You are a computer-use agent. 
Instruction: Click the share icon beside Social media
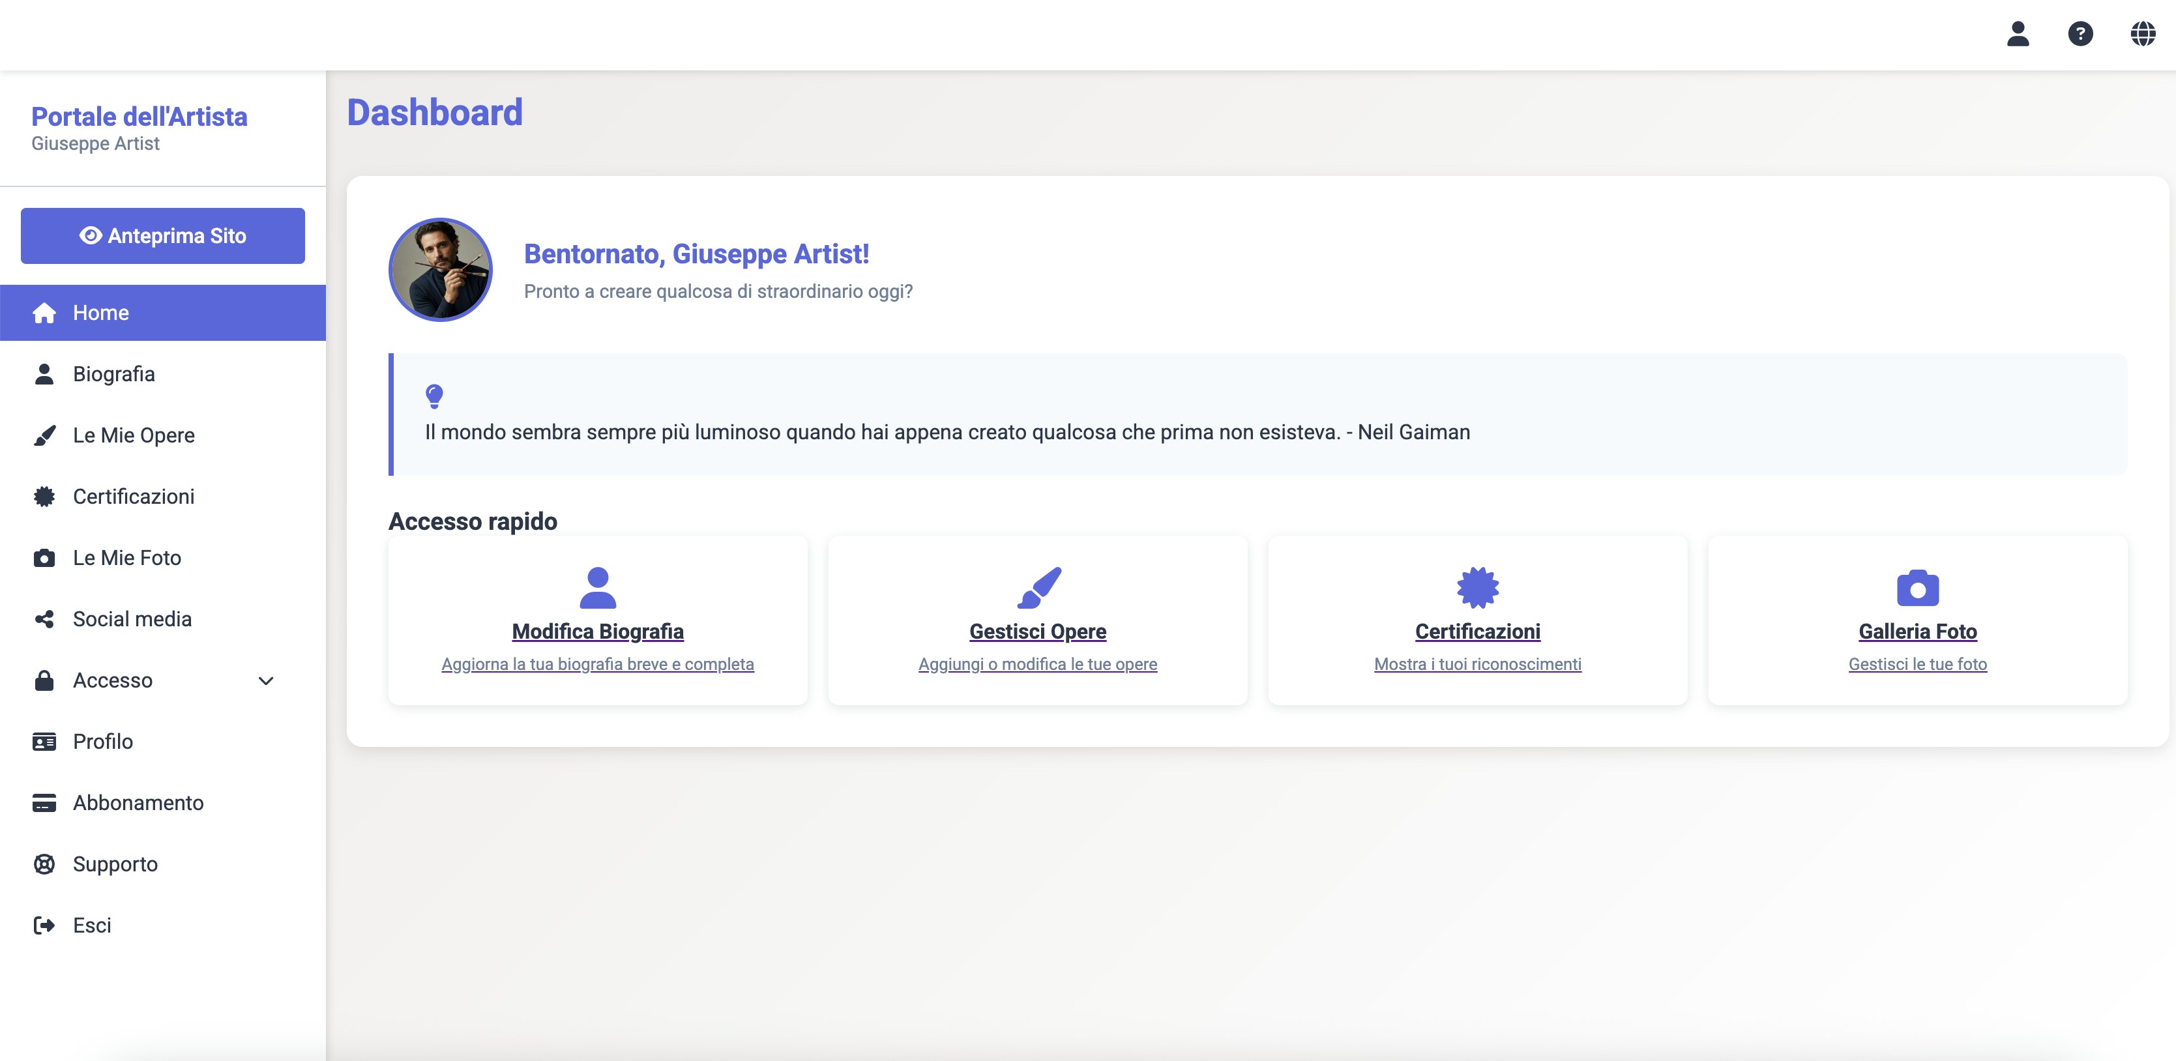pos(44,619)
